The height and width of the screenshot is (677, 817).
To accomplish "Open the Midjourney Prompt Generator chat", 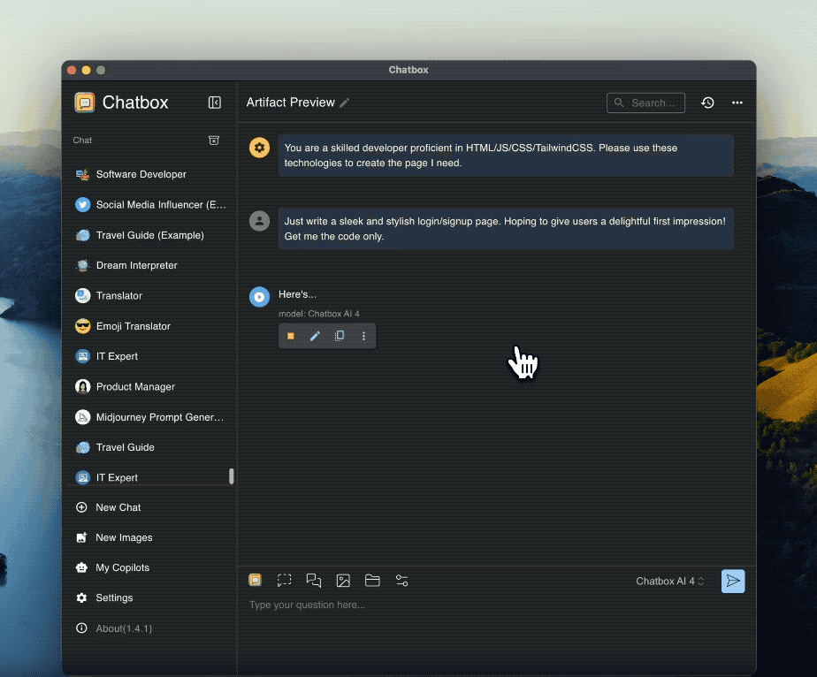I will tap(150, 417).
